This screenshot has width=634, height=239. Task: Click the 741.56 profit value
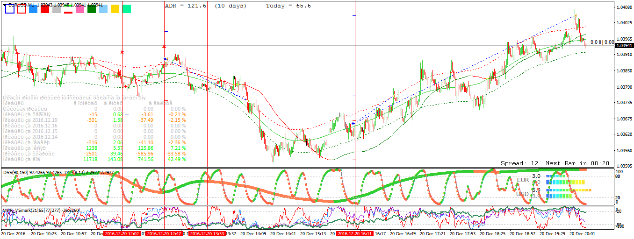[x=145, y=159]
